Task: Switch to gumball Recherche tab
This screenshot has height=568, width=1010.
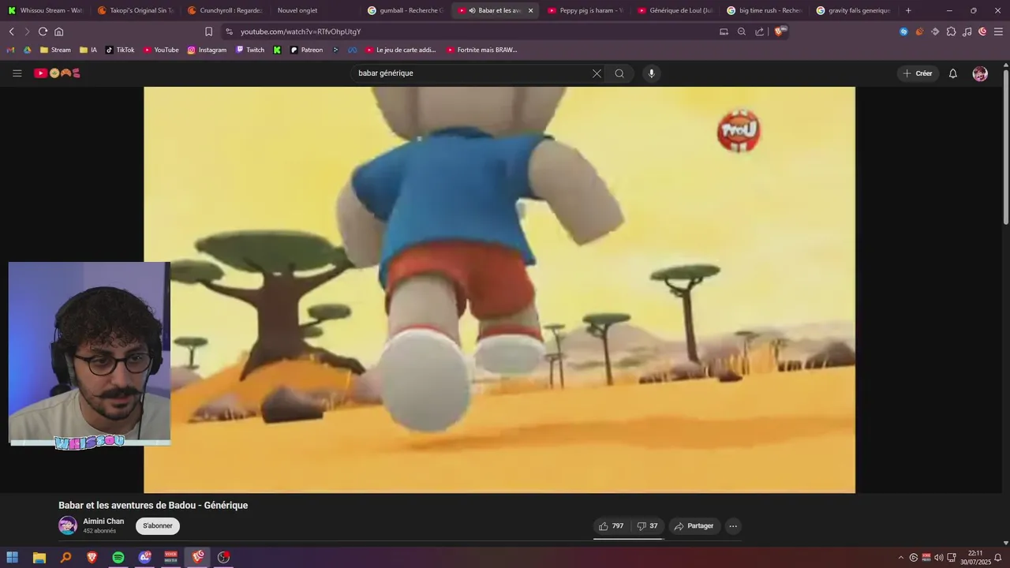Action: (x=405, y=10)
